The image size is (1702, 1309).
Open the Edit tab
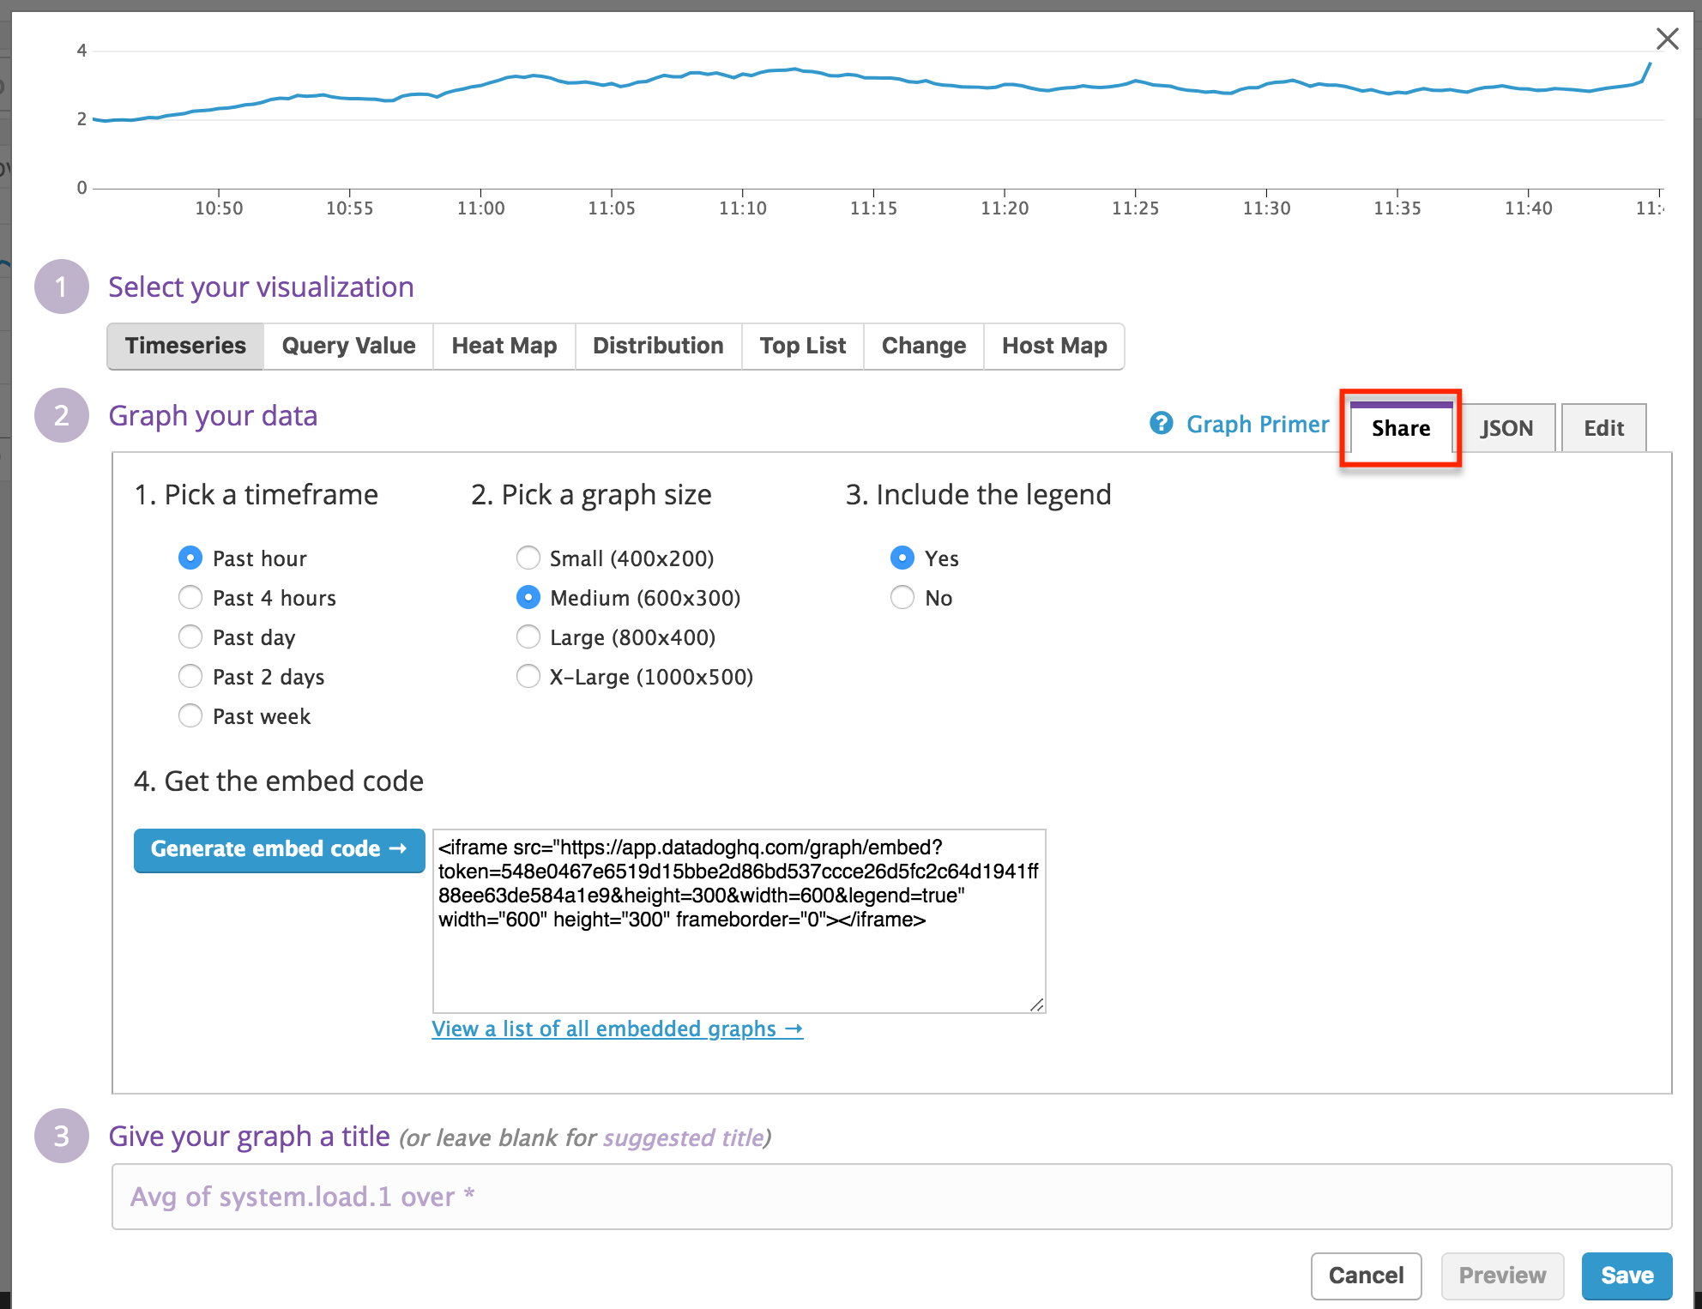coord(1602,428)
